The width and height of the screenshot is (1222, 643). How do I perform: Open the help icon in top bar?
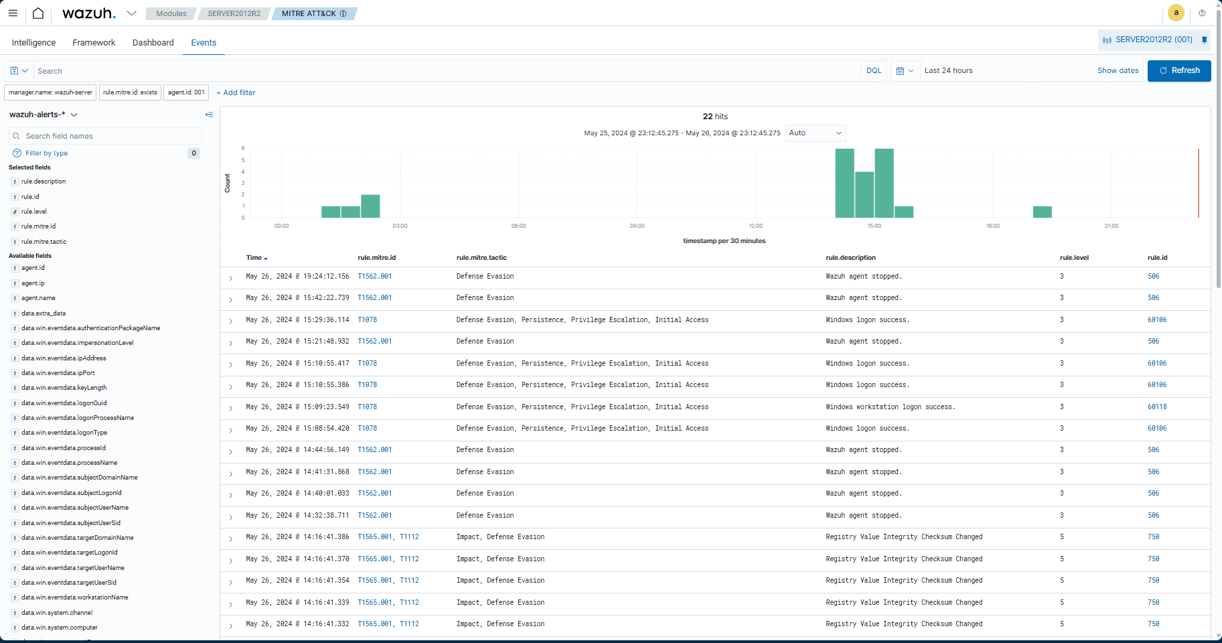click(1202, 13)
